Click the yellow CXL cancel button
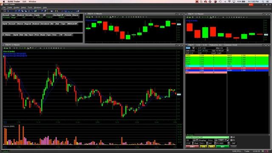The width and height of the screenshot is (272, 153). click(204, 147)
